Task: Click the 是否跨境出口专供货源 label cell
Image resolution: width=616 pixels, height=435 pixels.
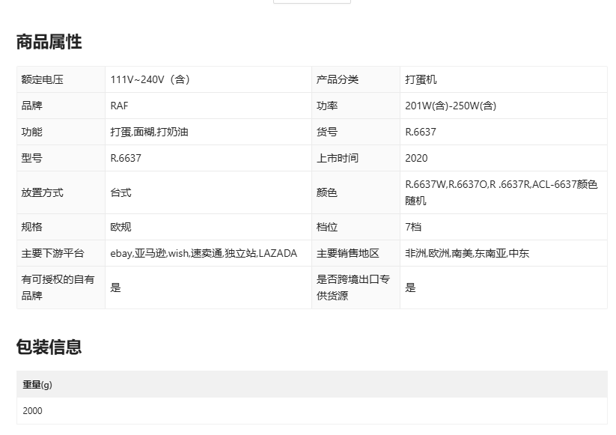Action: click(x=353, y=288)
